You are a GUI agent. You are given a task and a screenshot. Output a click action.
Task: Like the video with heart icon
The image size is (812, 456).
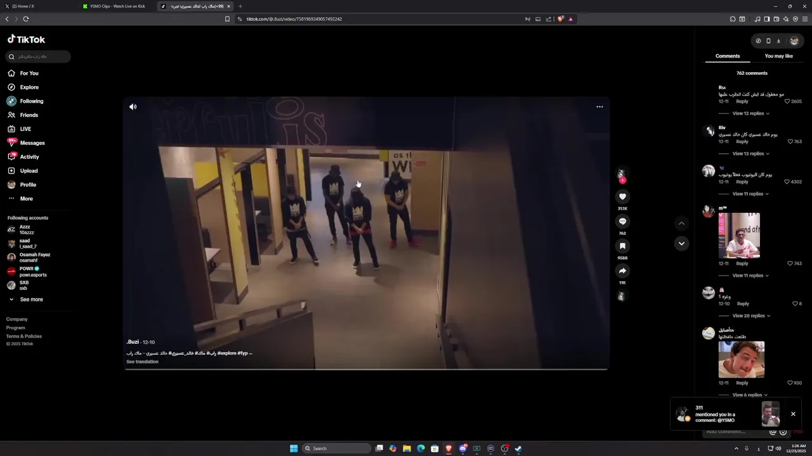(x=622, y=197)
